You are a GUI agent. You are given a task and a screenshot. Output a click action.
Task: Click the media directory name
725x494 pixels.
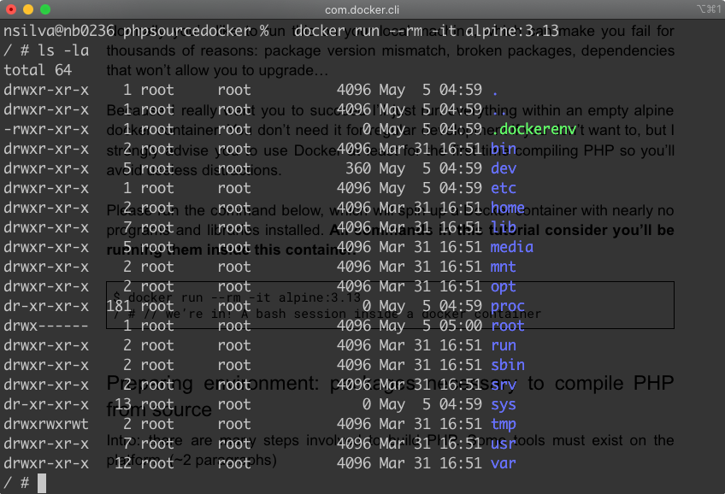coord(512,247)
